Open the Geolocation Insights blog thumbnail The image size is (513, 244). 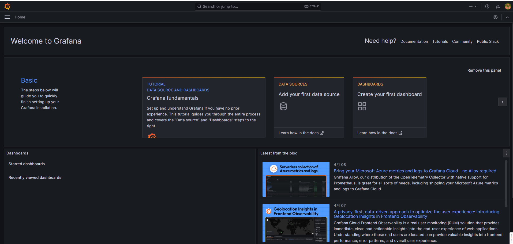tap(296, 223)
